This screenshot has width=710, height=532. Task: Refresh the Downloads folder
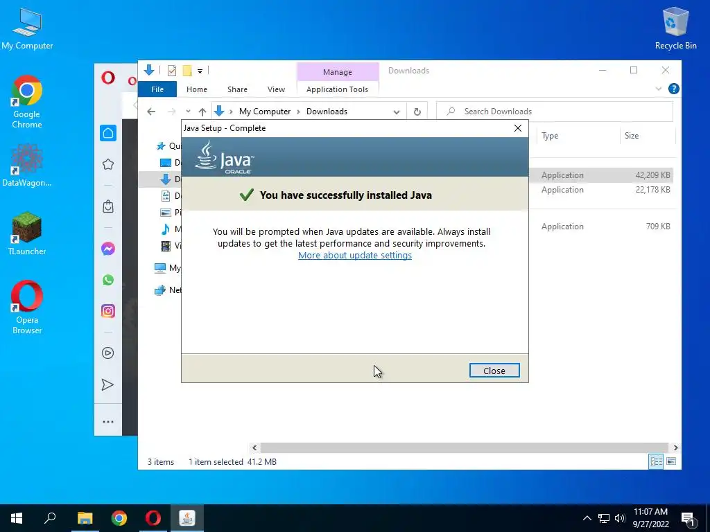point(417,112)
